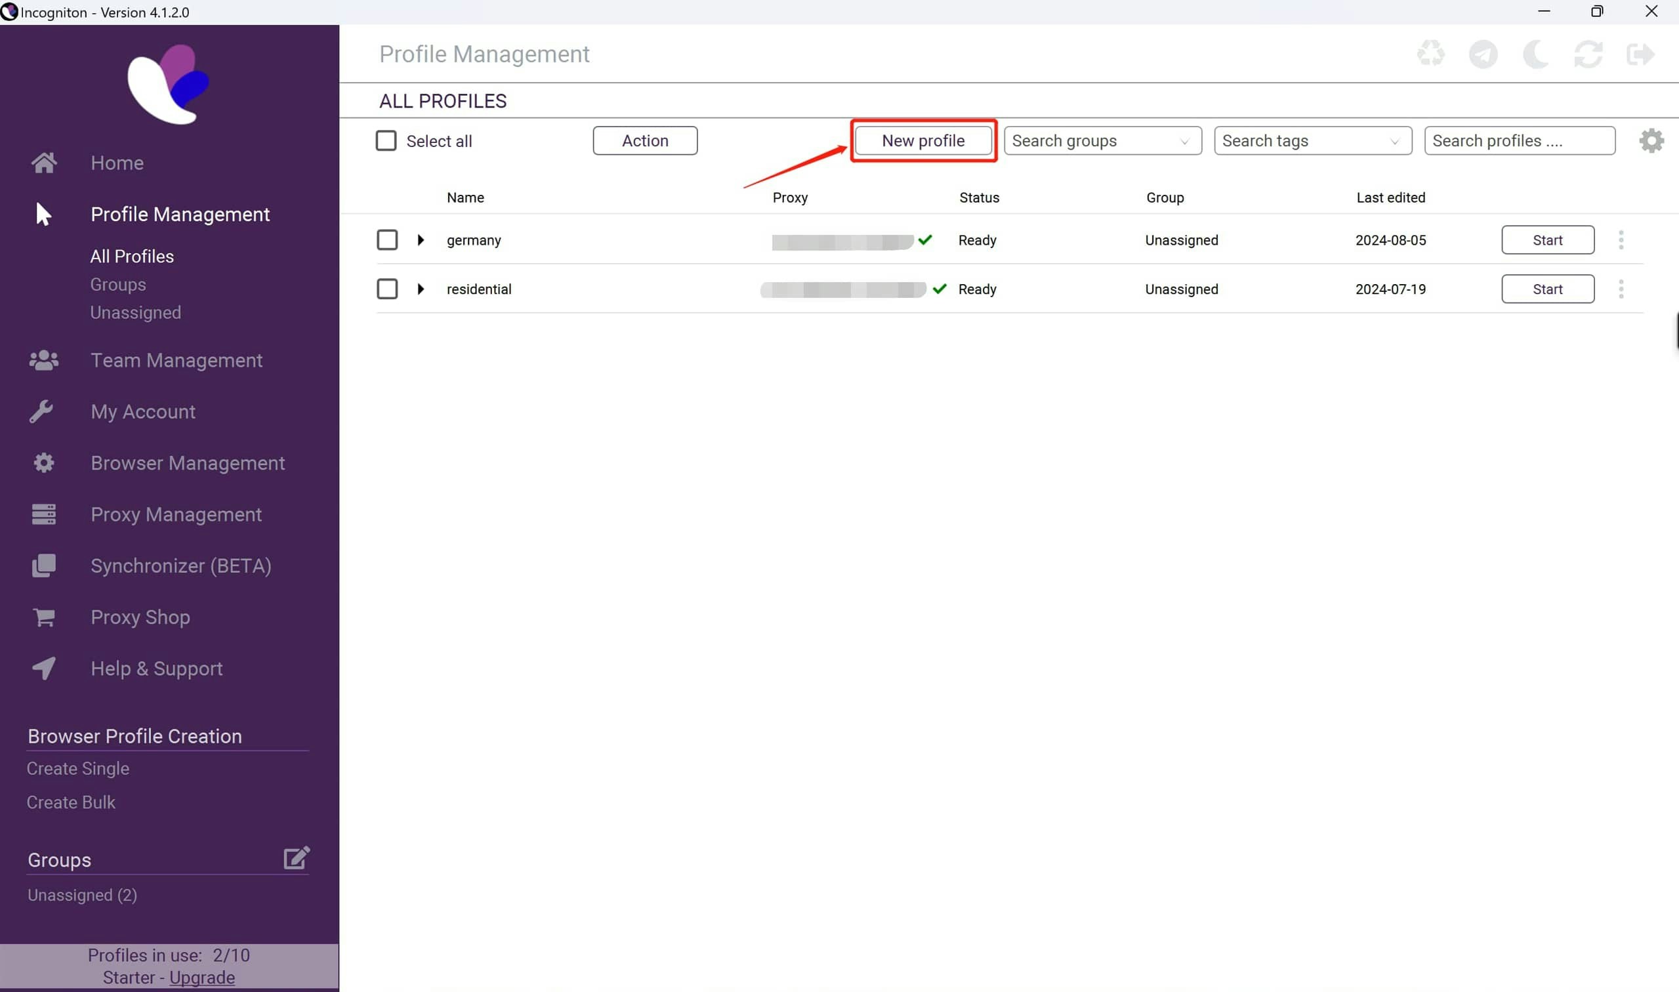The height and width of the screenshot is (992, 1679).
Task: Open three-dot menu for germany profile
Action: point(1621,240)
